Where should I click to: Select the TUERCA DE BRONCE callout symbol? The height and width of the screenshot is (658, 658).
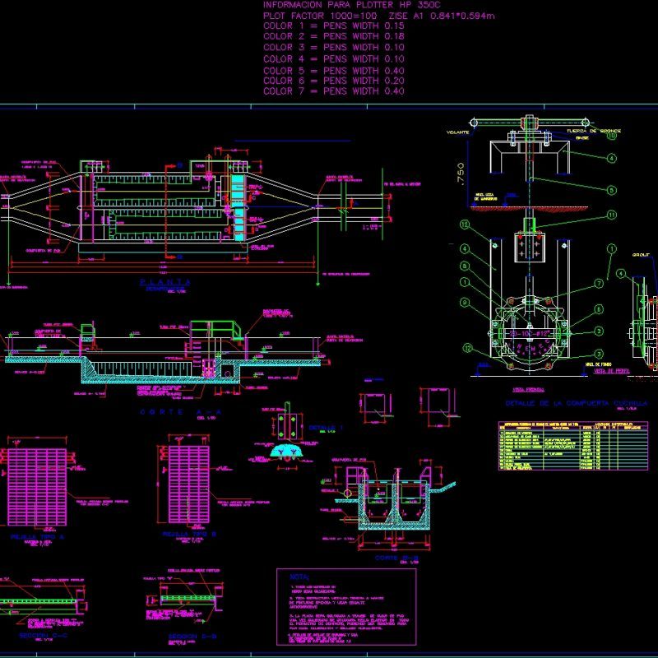611,134
